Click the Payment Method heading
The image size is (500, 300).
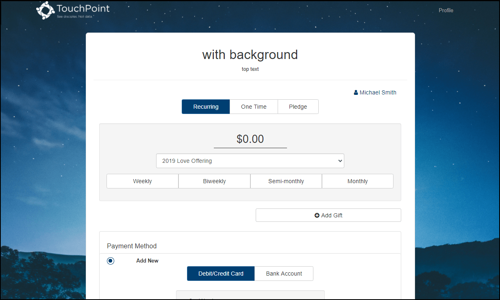pos(132,246)
